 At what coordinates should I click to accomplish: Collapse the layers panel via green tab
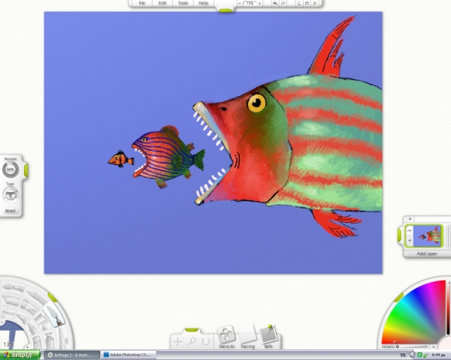pyautogui.click(x=400, y=235)
